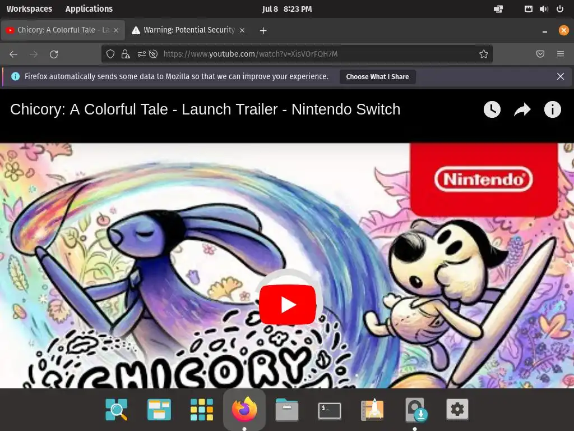Reload the current page
The height and width of the screenshot is (431, 574).
click(x=54, y=54)
